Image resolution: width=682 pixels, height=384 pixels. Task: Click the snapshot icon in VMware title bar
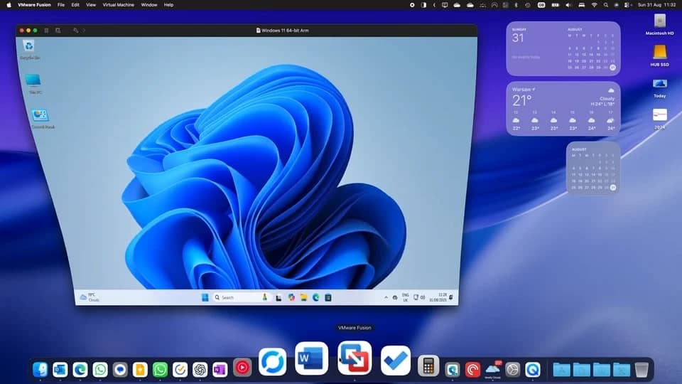[58, 31]
